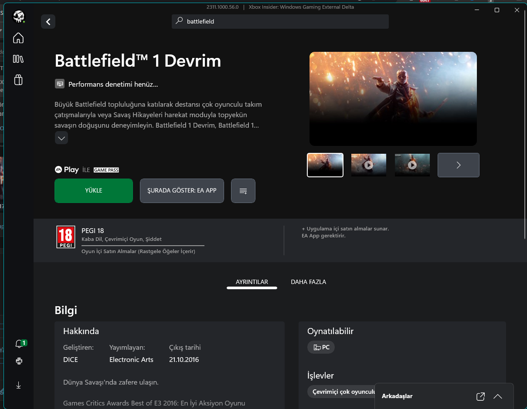Click the main hero game image

(x=393, y=99)
